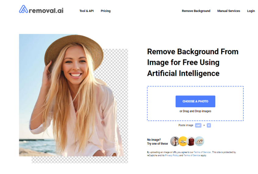The height and width of the screenshot is (174, 258).
Task: Try the family sample photo thumbnail
Action: click(175, 141)
